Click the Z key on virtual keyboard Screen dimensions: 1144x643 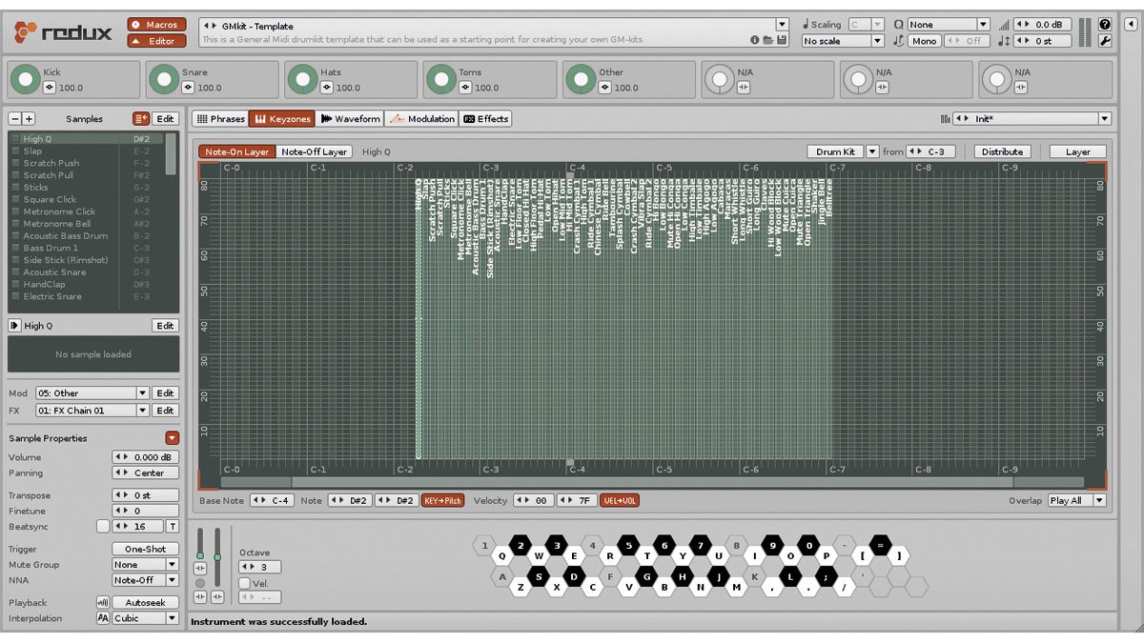pos(521,587)
